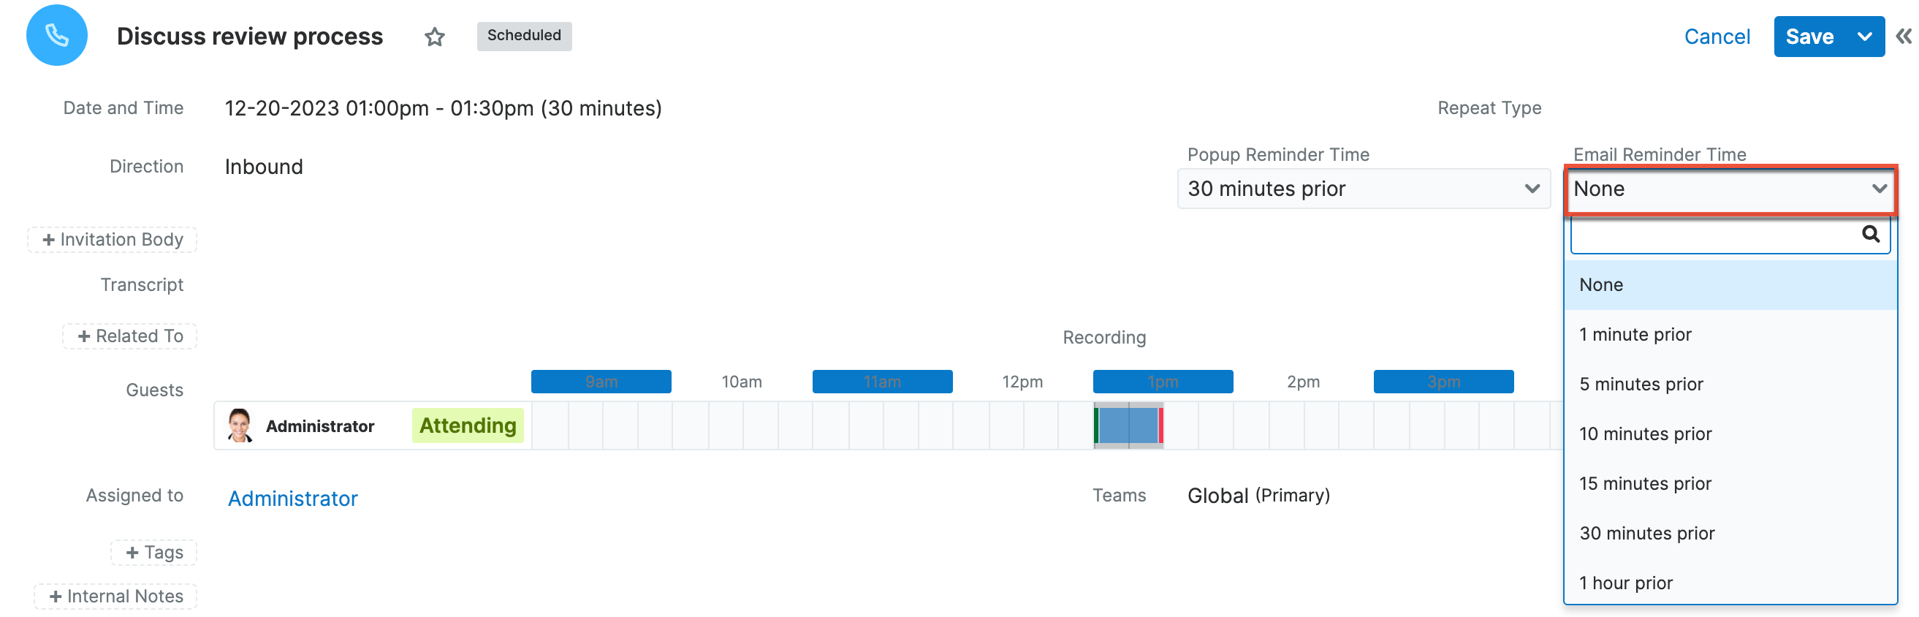Image resolution: width=1919 pixels, height=617 pixels.
Task: Type in the reminder search field
Action: click(x=1714, y=235)
